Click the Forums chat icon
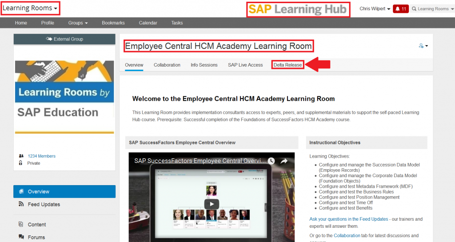Screen dimensions: 455x242 tap(21, 237)
